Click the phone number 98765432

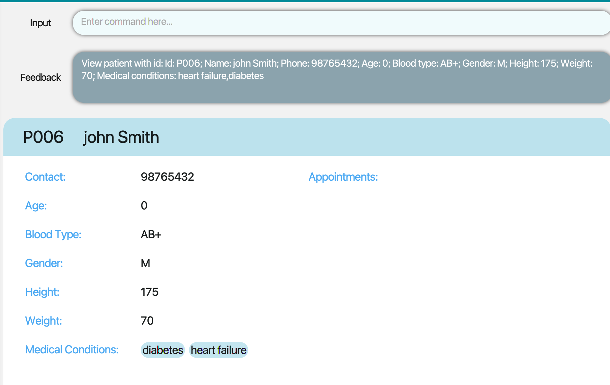[167, 177]
